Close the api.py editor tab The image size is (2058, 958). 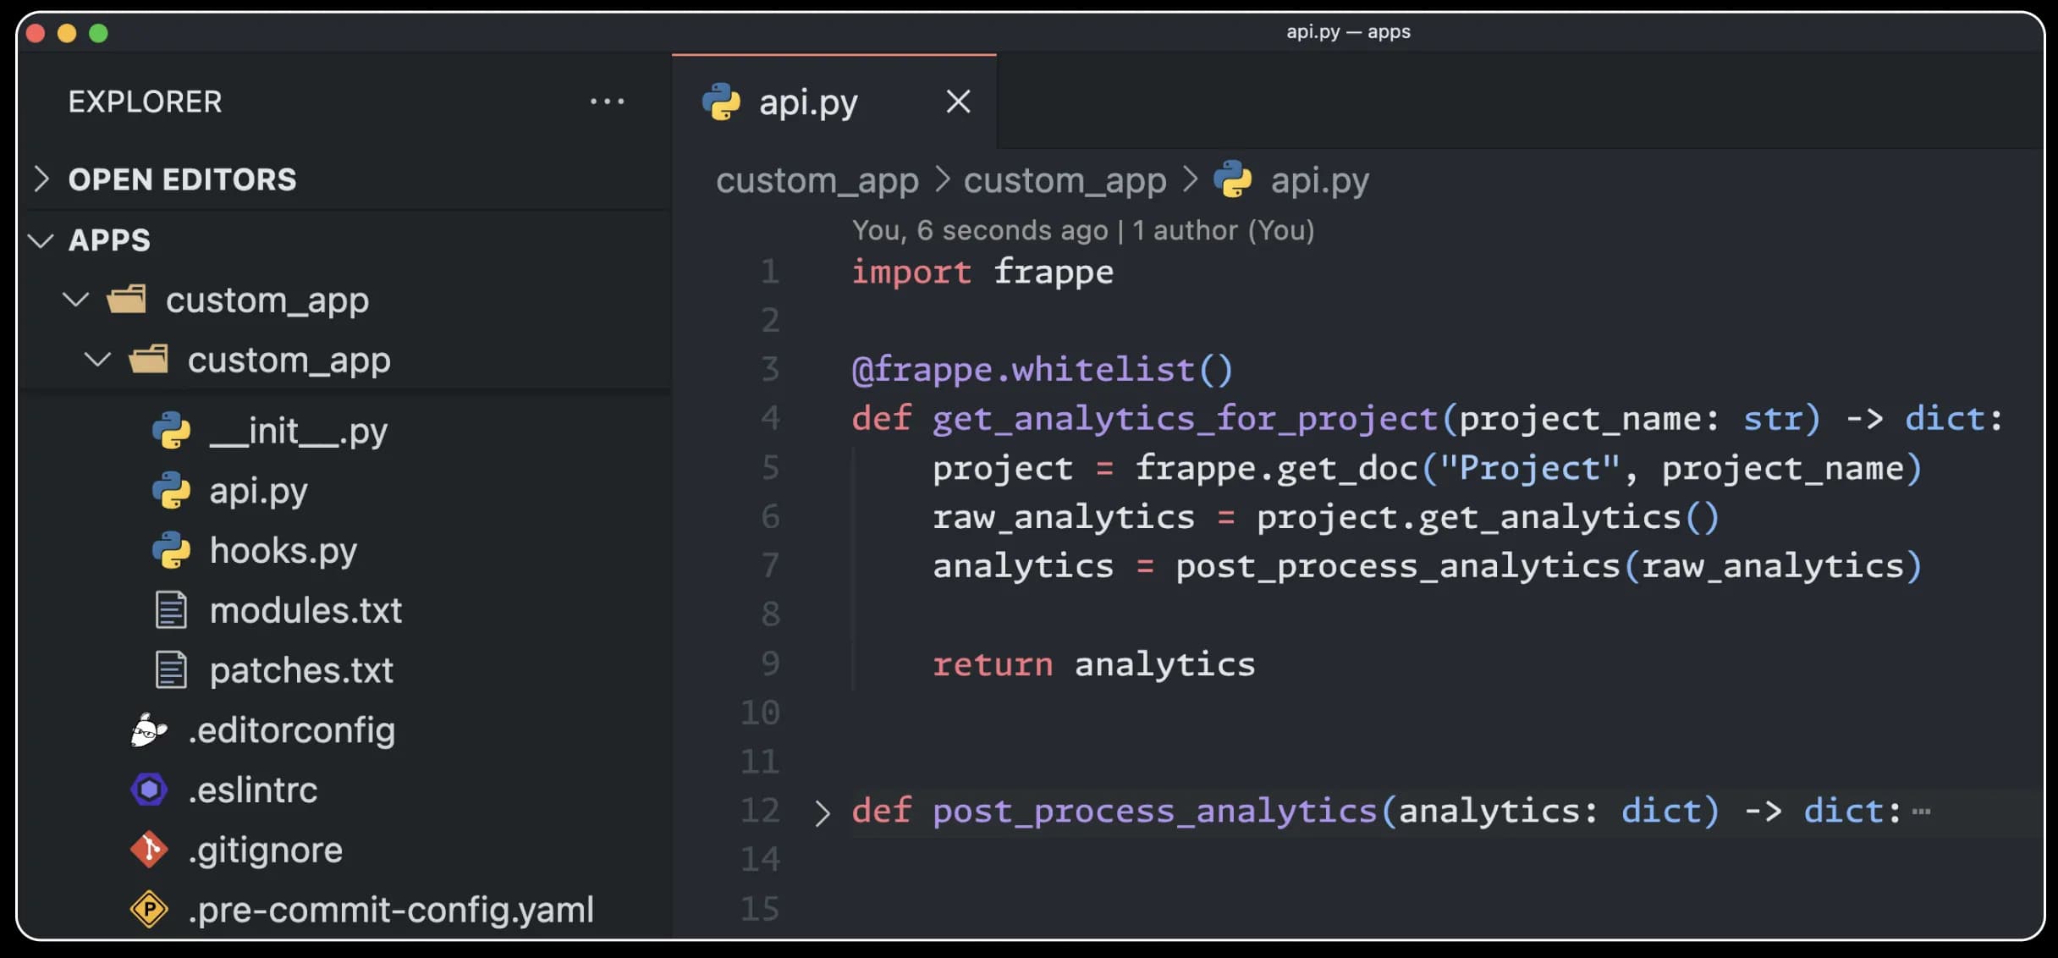point(958,102)
